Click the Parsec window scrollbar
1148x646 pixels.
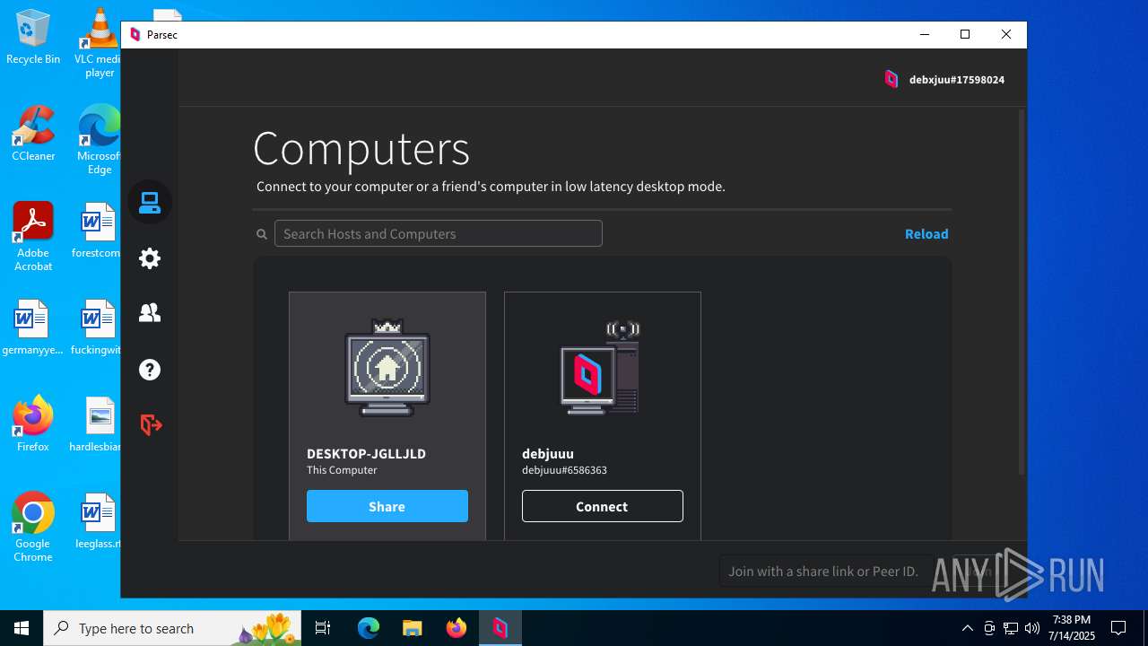pos(1022,292)
